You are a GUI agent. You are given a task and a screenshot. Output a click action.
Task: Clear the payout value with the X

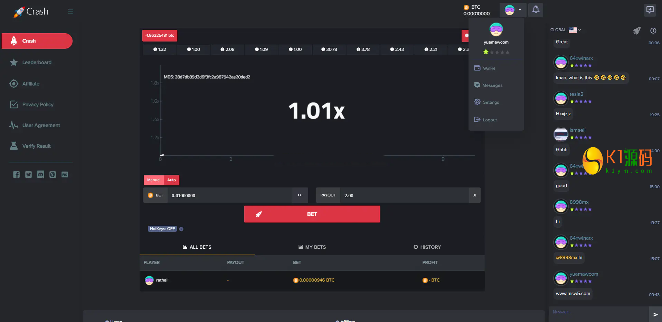(x=475, y=195)
